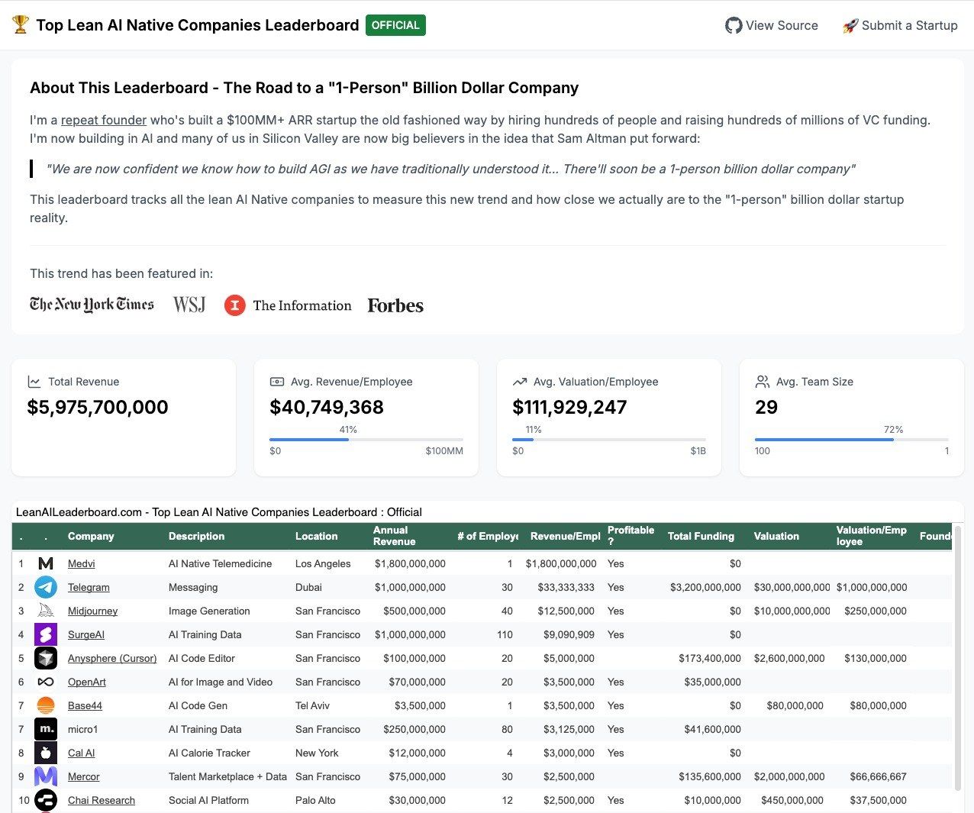Follow the 'repeat founder' link
The height and width of the screenshot is (813, 974).
(104, 120)
